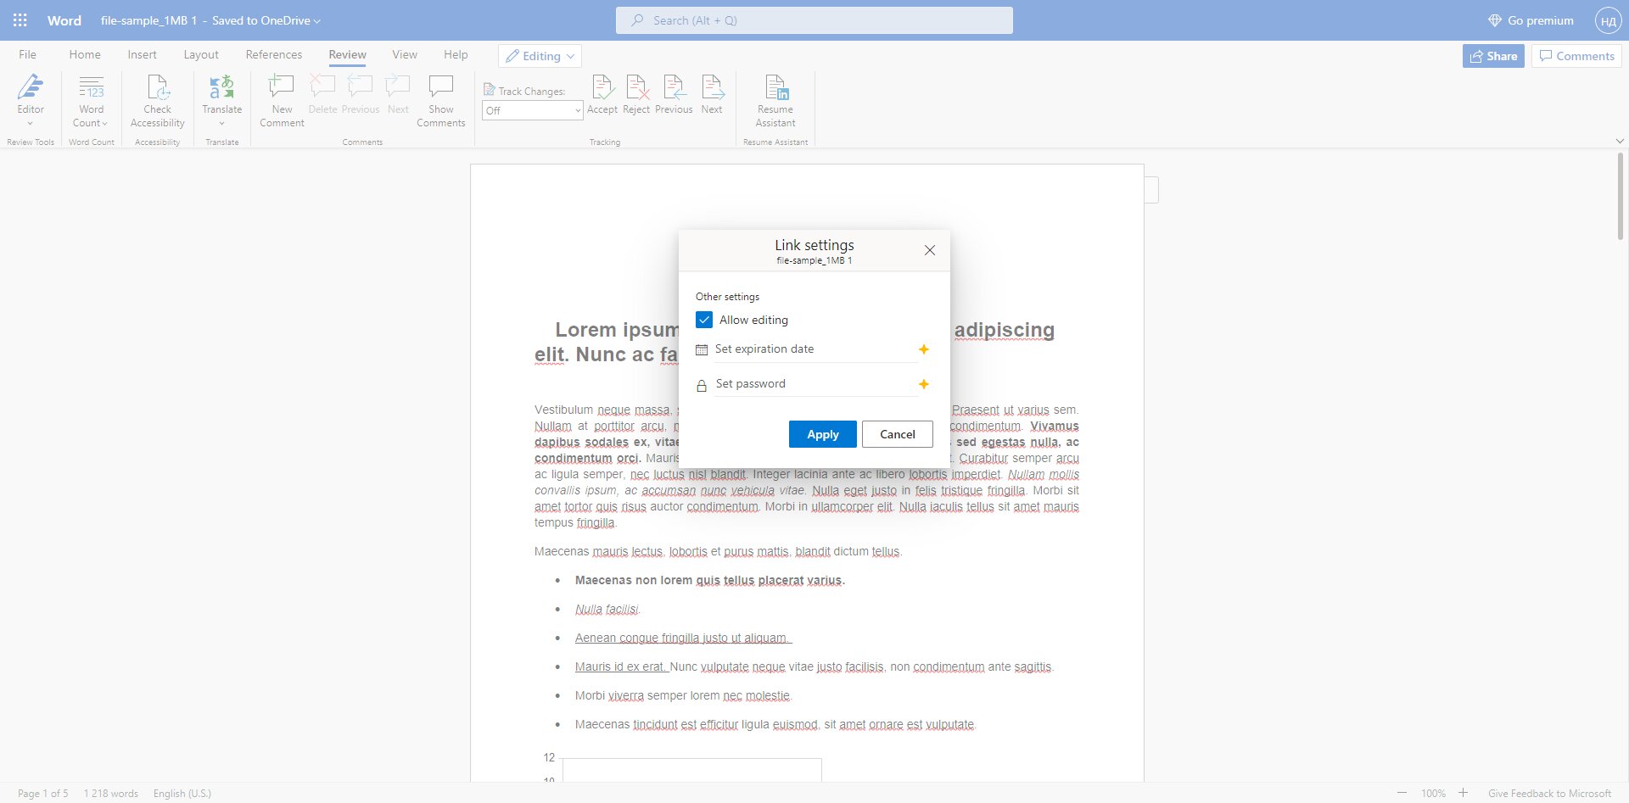
Task: Open the Translate tool
Action: coord(221,99)
